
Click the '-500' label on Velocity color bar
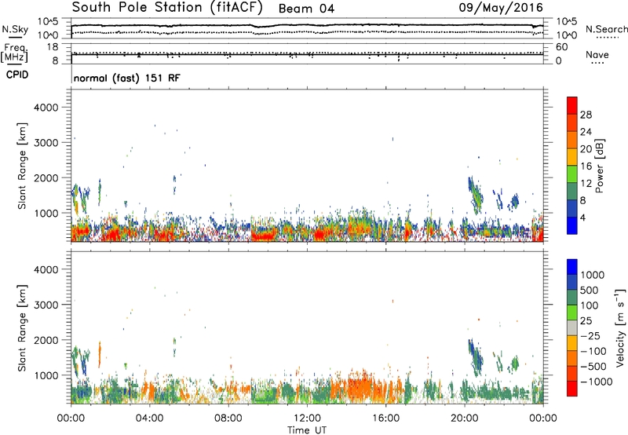coord(594,367)
